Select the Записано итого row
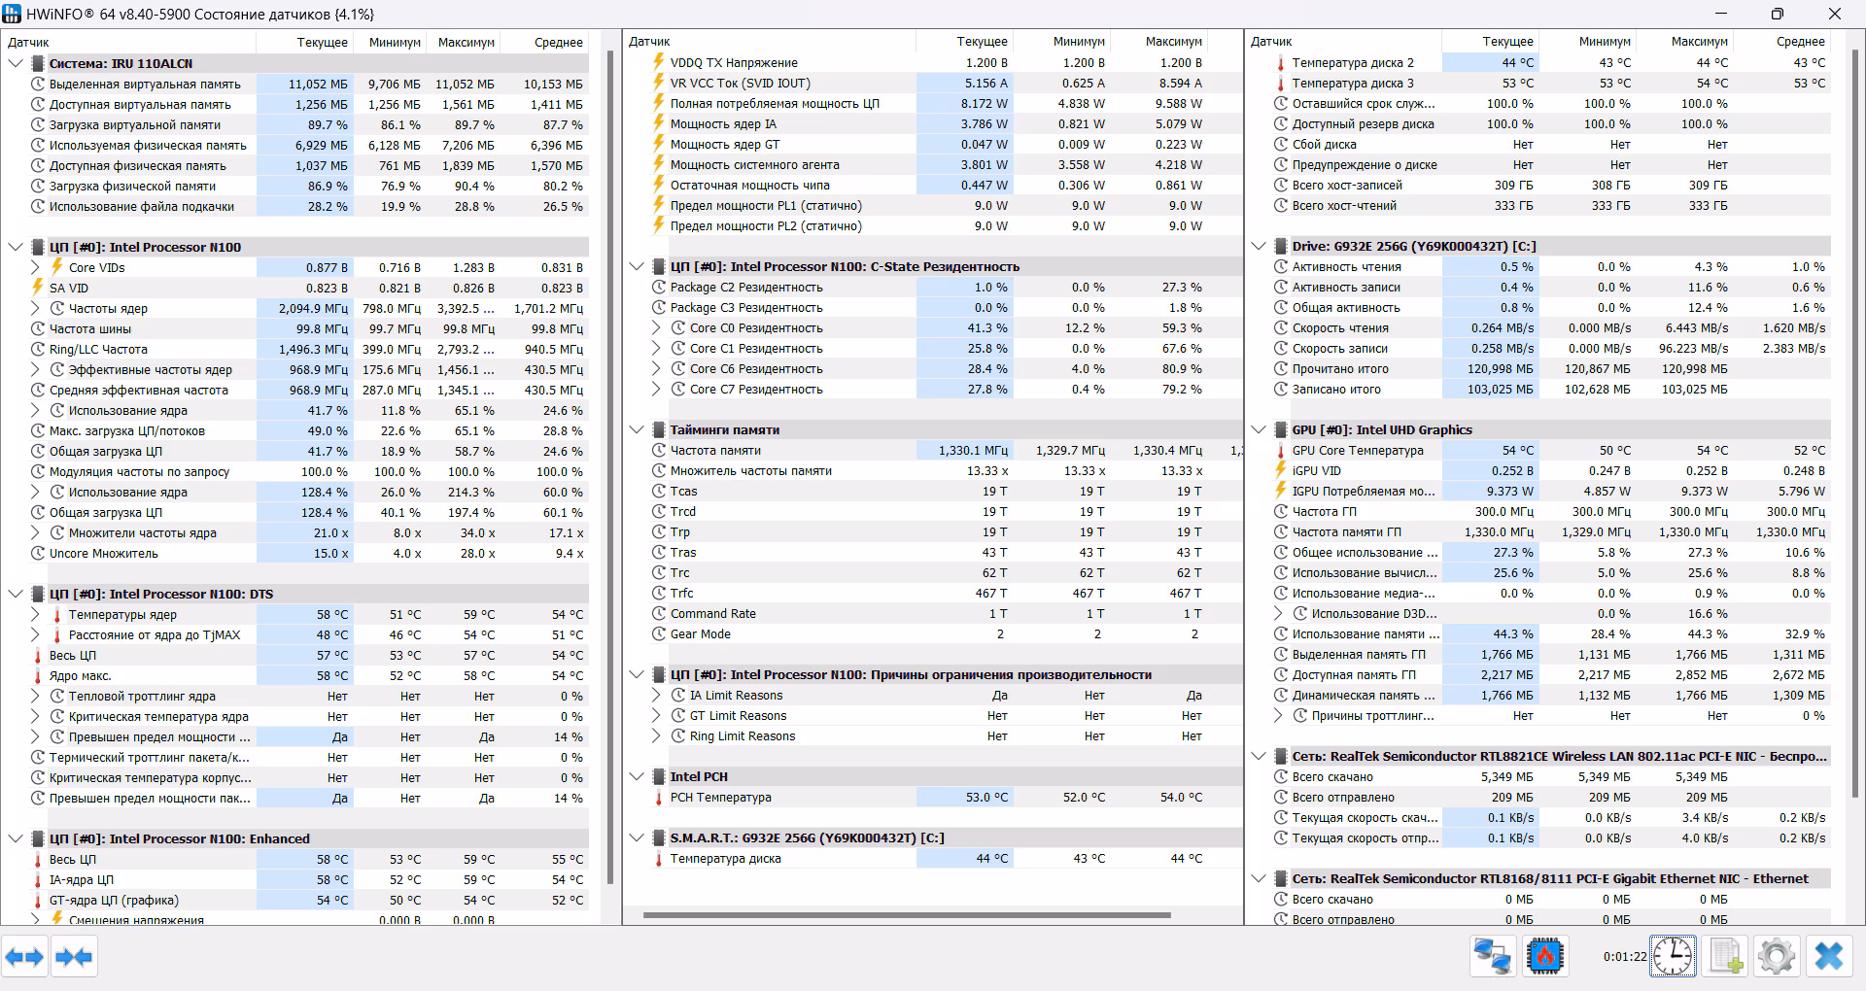This screenshot has height=991, width=1866. coord(1538,390)
